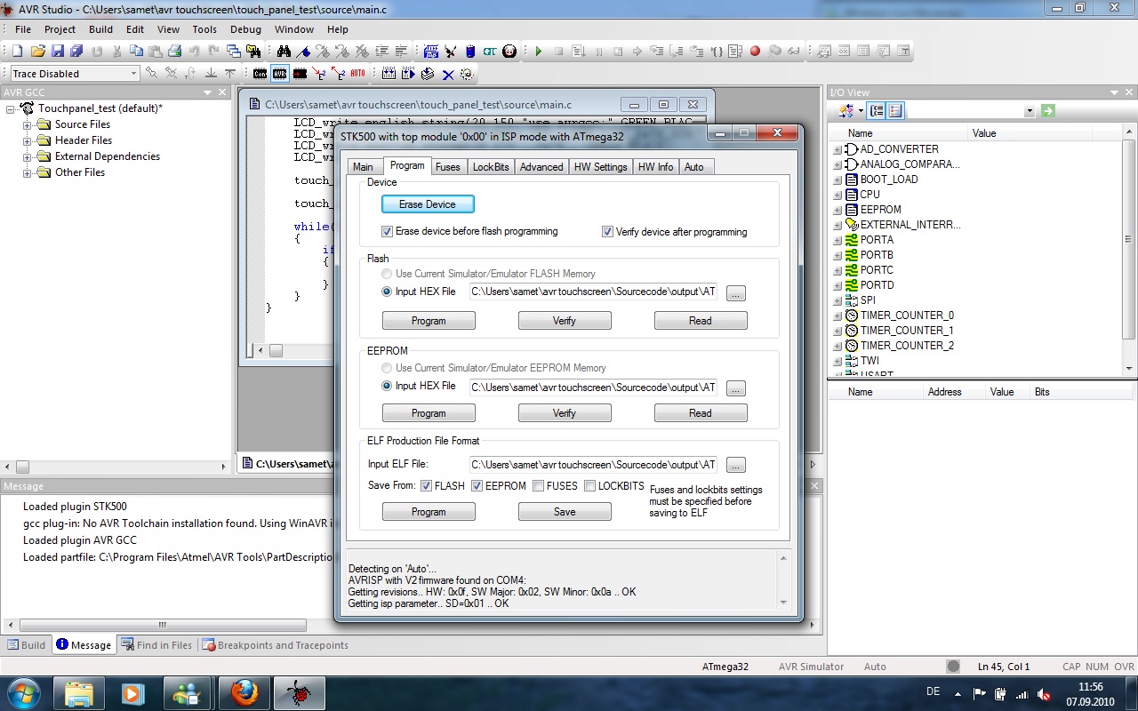Open the Project menu
The image size is (1138, 711).
[x=60, y=29]
